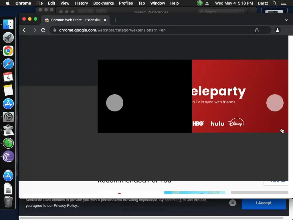
Task: Dismiss the MediaFire cookie notice
Action: pyautogui.click(x=233, y=203)
